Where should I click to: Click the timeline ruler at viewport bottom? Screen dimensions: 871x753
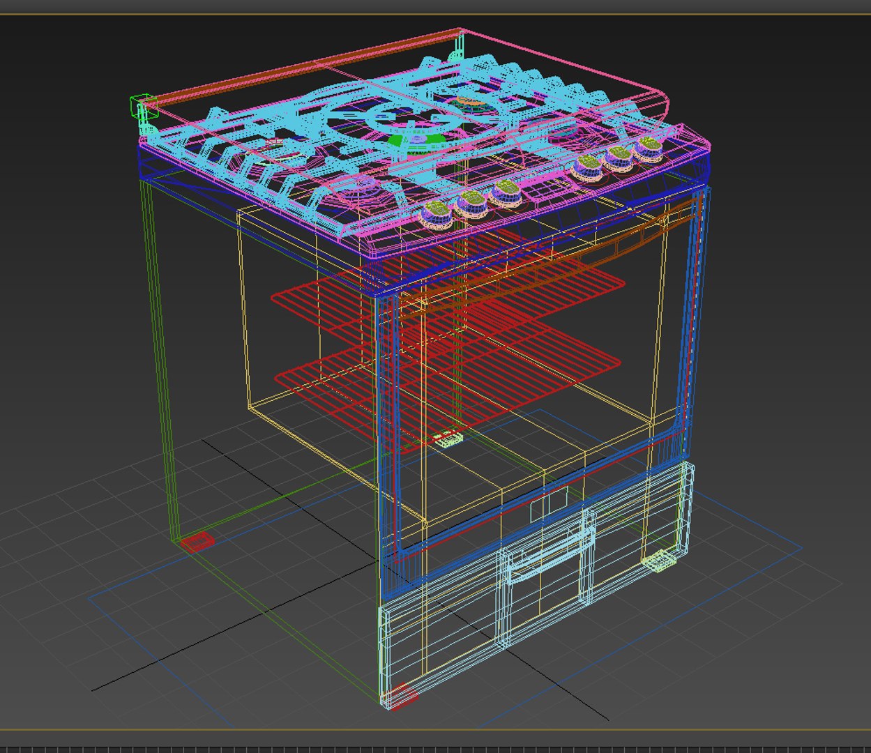point(435,749)
